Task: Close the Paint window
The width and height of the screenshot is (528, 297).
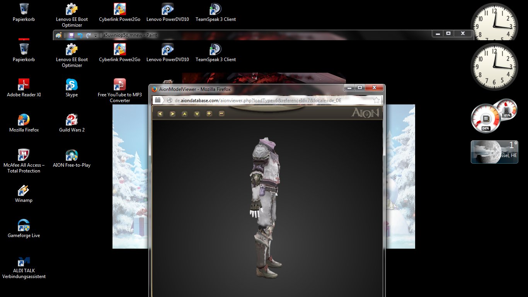Action: tap(463, 34)
